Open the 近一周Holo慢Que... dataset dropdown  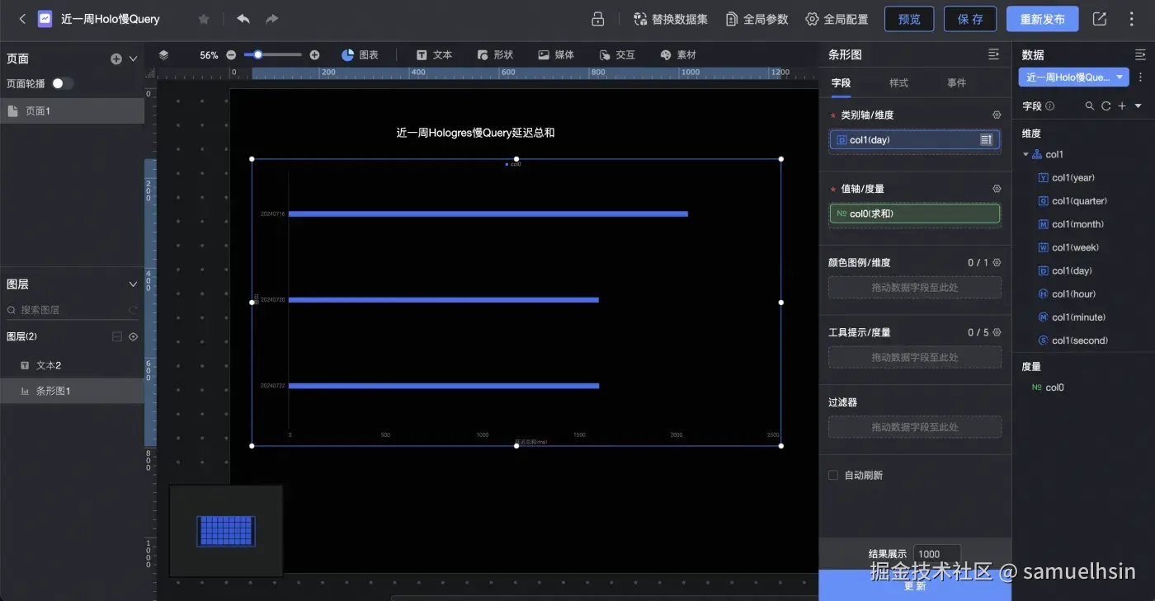pos(1073,77)
